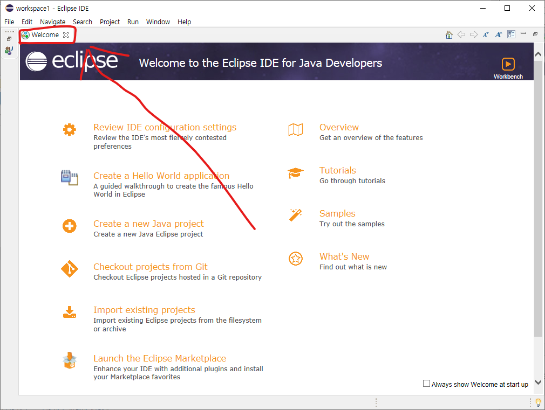
Task: Click the Eclipse logo in banner
Action: [x=72, y=61]
